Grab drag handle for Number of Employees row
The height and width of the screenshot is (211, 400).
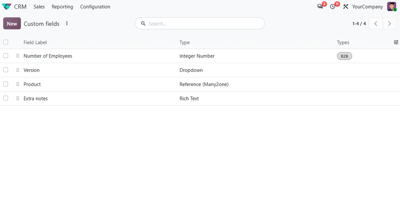click(x=18, y=56)
